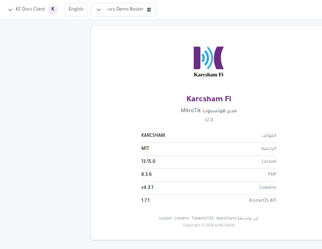Open the KF Docs Client user menu
Image resolution: width=322 pixels, height=249 pixels.
point(33,9)
